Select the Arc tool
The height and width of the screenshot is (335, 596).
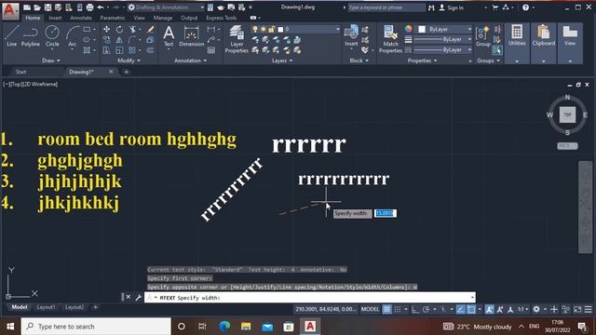click(73, 36)
